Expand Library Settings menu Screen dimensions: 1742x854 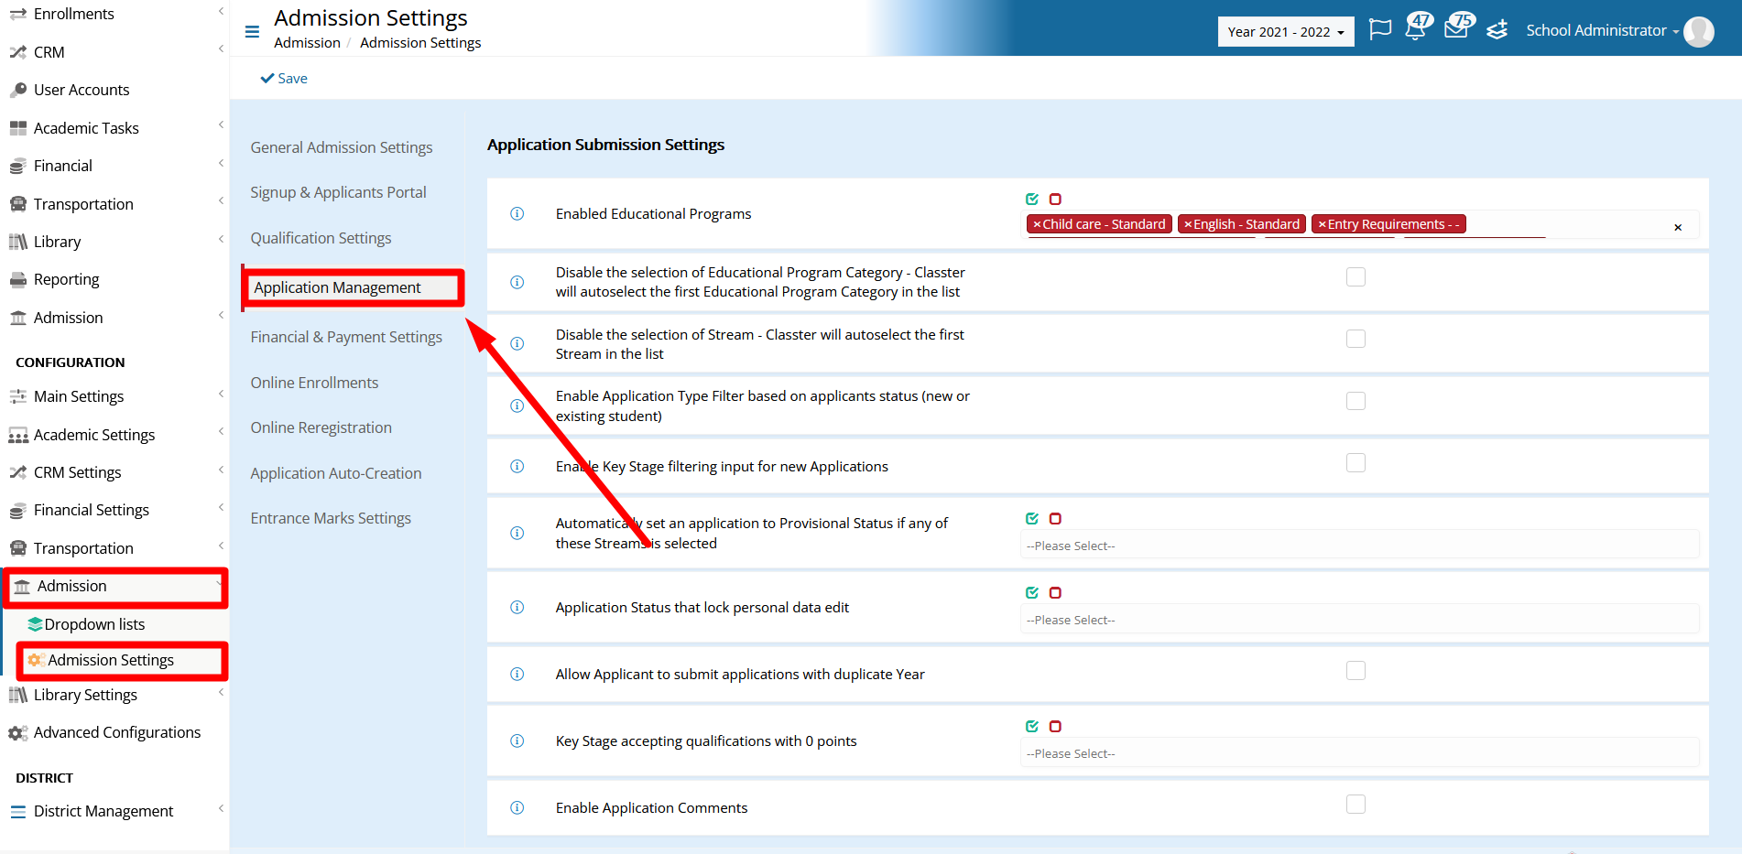[114, 695]
